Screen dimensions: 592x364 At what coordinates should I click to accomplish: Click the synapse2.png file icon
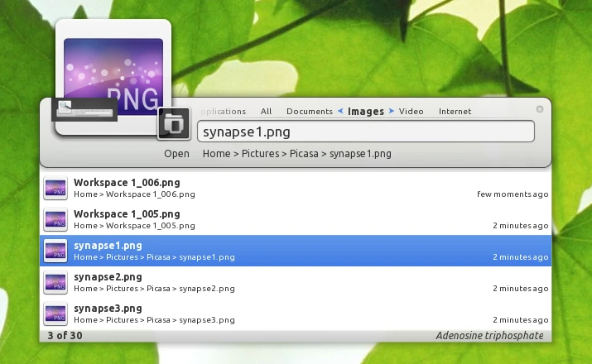tap(55, 282)
